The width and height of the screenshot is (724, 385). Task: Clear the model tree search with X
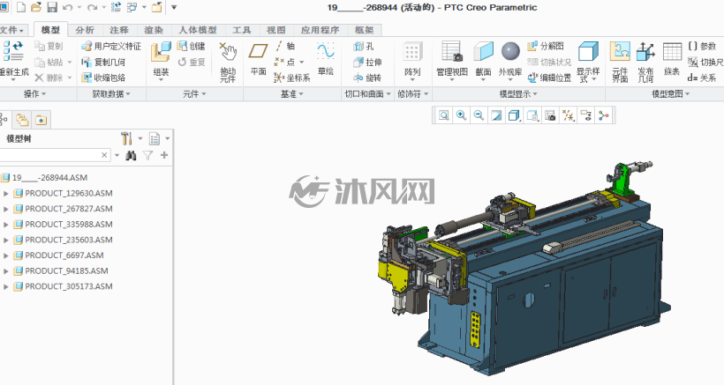(104, 155)
